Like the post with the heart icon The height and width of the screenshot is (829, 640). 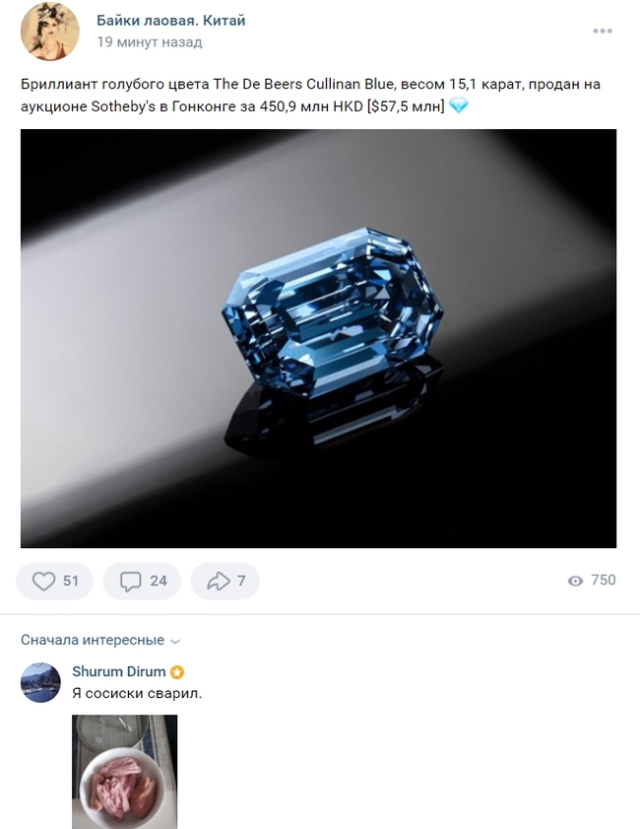[43, 581]
